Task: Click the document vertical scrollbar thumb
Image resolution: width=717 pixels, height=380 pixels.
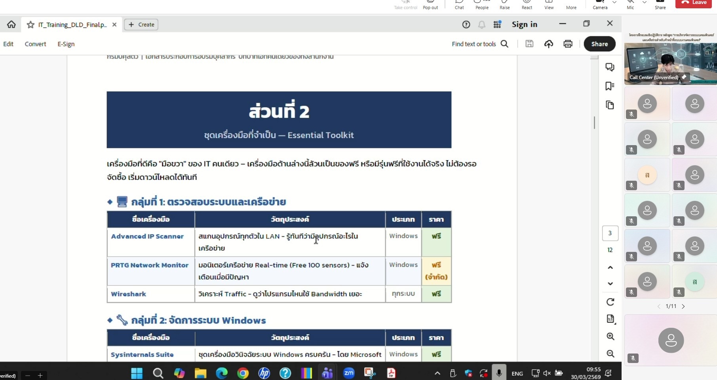Action: 594,123
